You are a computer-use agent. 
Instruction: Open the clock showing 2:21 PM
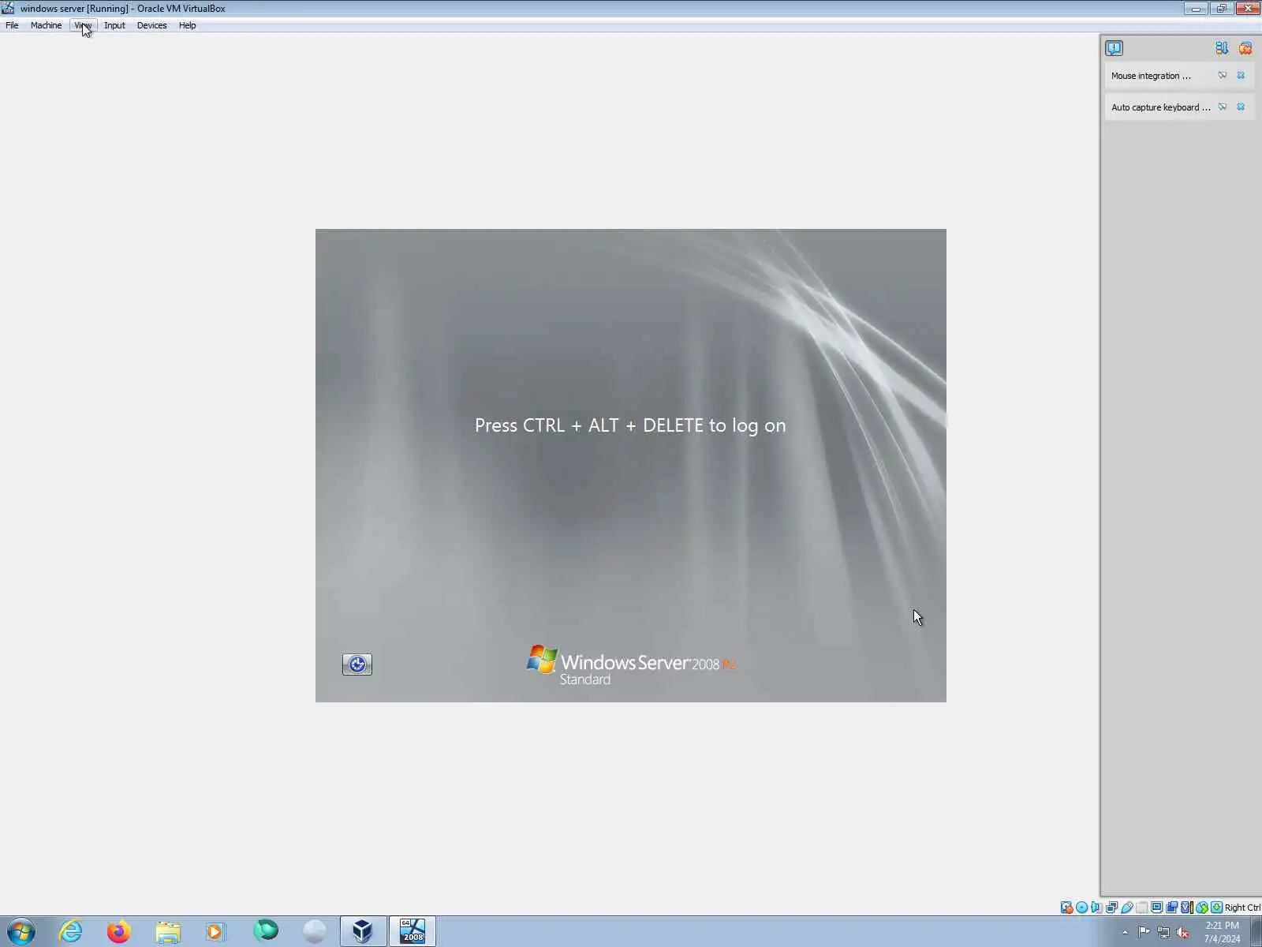1222,932
